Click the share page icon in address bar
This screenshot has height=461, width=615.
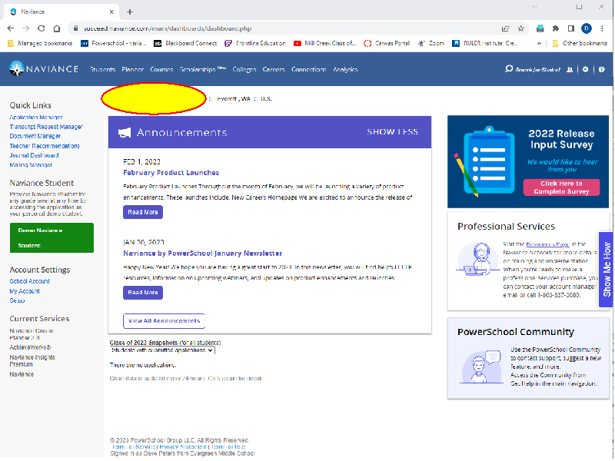(x=505, y=28)
